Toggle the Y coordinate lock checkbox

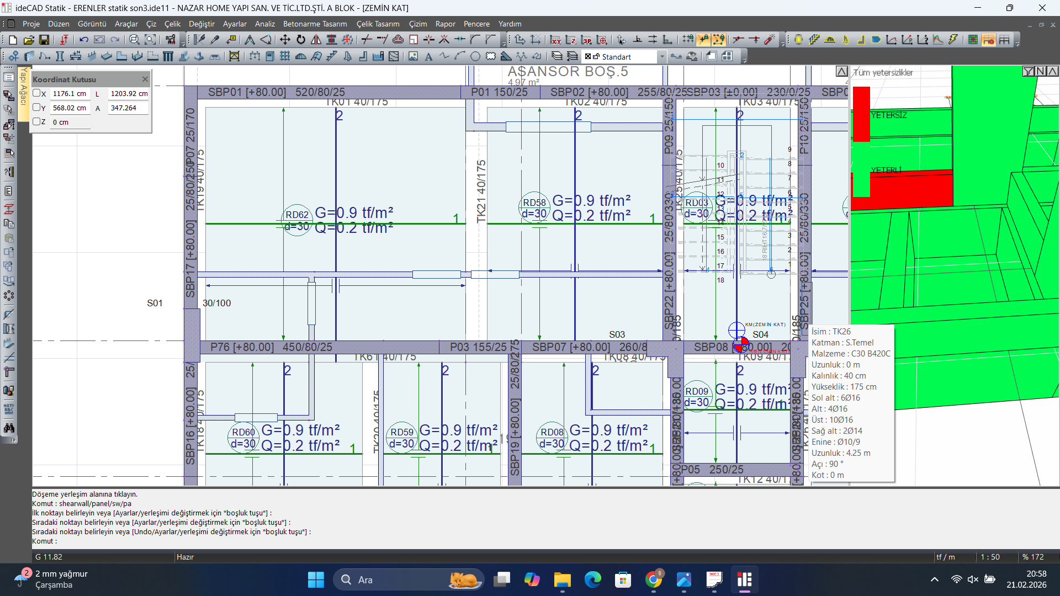[36, 108]
